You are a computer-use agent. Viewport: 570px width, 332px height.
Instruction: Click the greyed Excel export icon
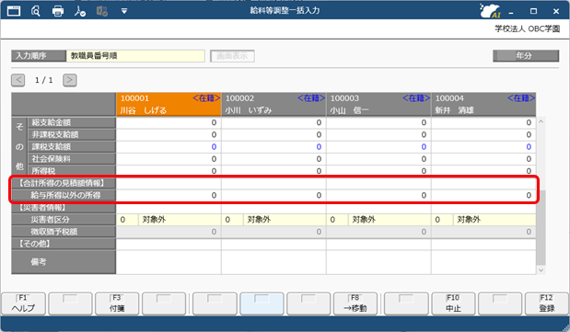coord(102,11)
